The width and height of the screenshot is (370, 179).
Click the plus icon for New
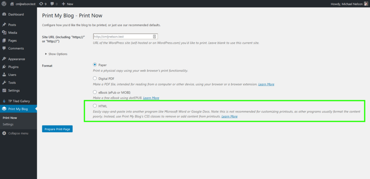[63, 4]
